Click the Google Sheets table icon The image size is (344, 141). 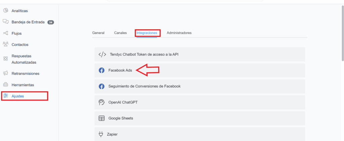(x=101, y=119)
